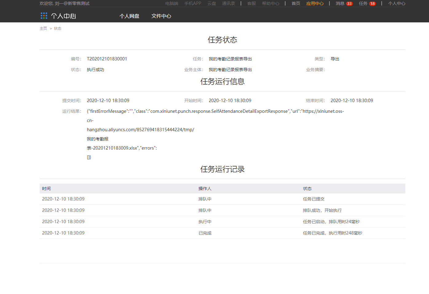Image resolution: width=429 pixels, height=294 pixels.
Task: Click the 执行中 operator cell
Action: point(205,222)
